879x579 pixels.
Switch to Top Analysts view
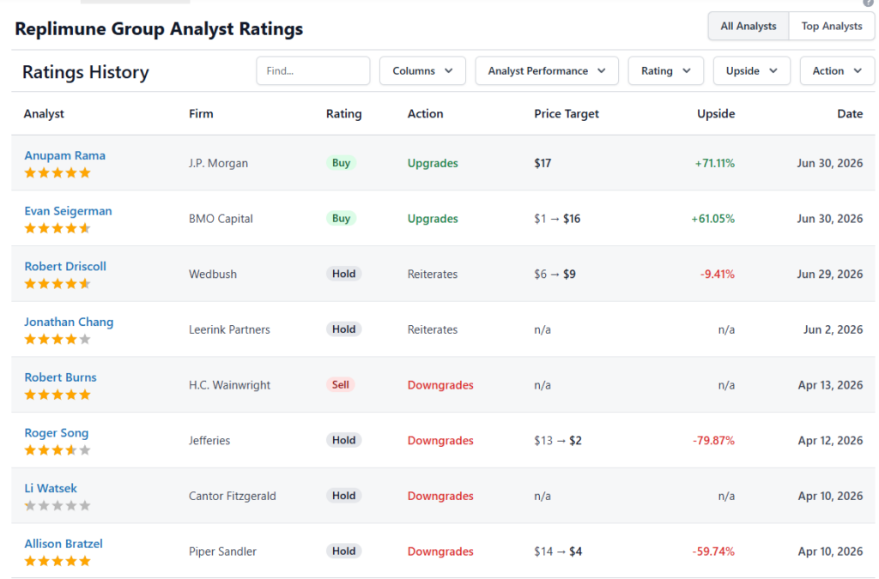831,27
